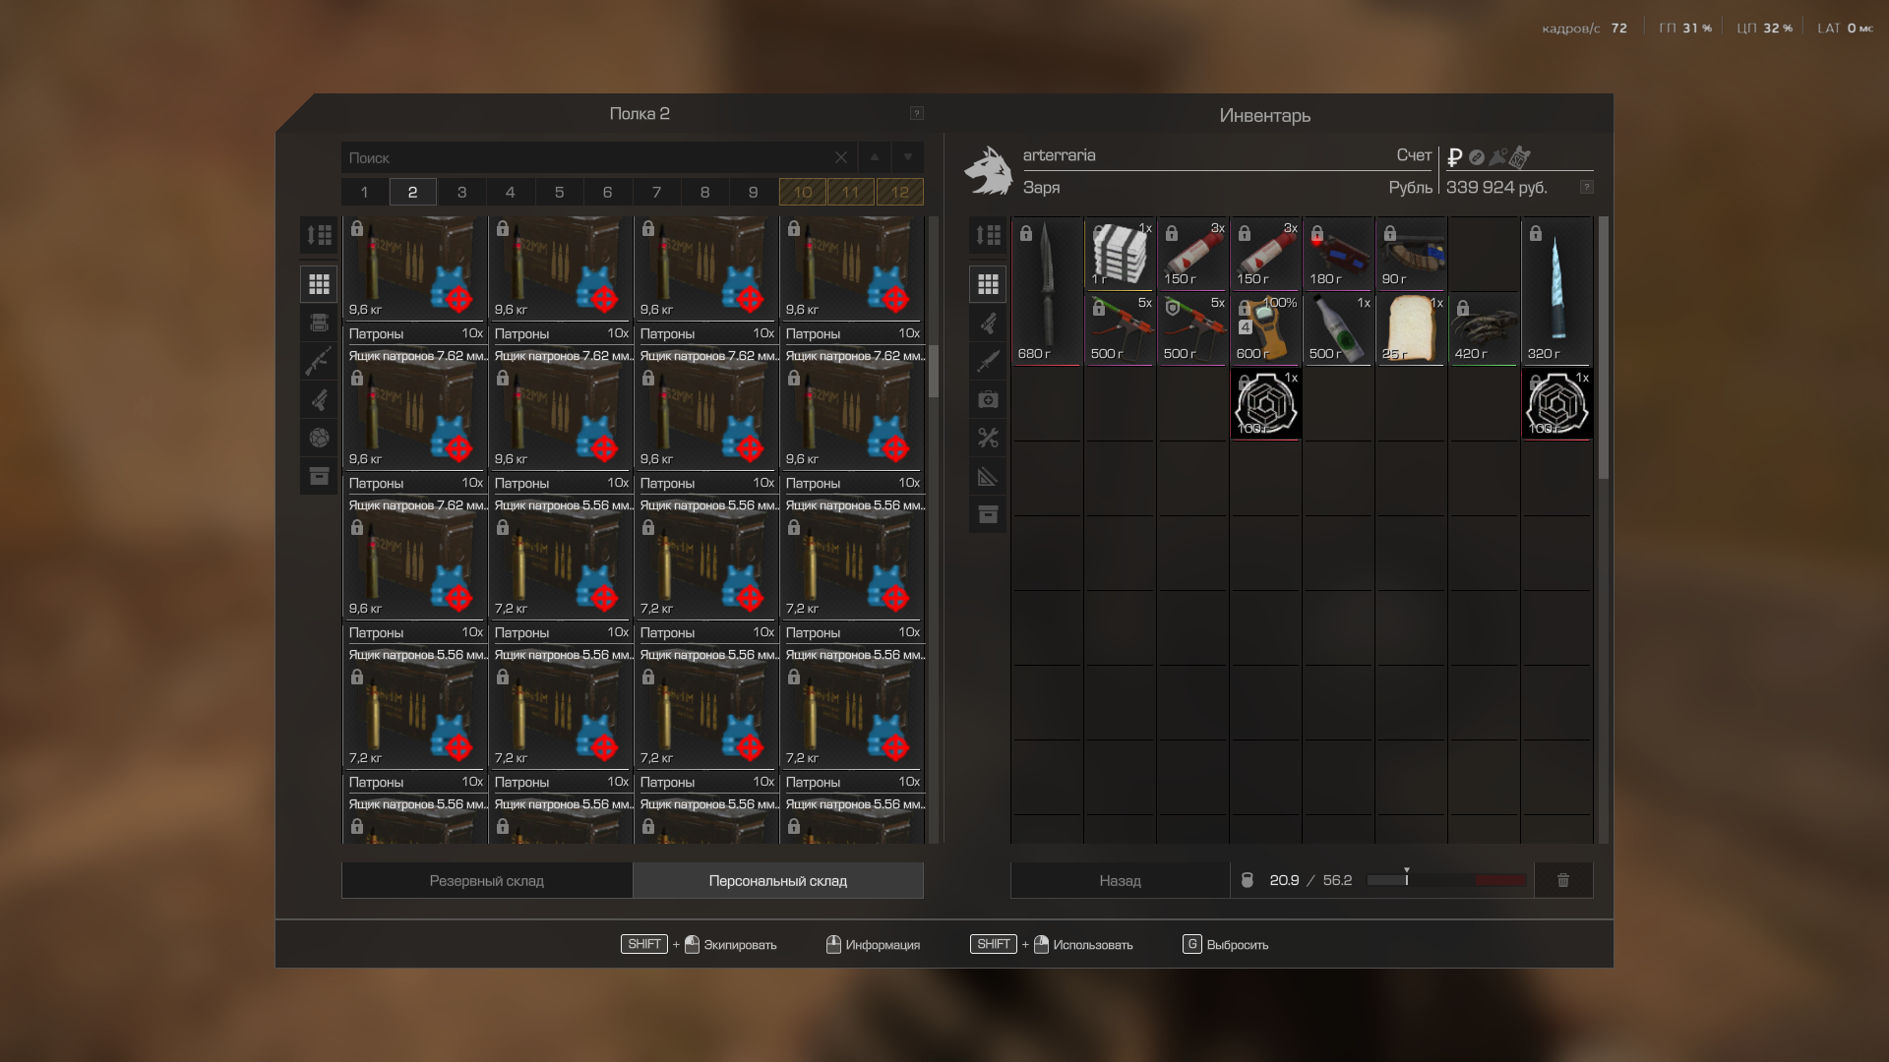1889x1062 pixels.
Task: Open the help icon beside 339 924 руб.
Action: (1586, 187)
